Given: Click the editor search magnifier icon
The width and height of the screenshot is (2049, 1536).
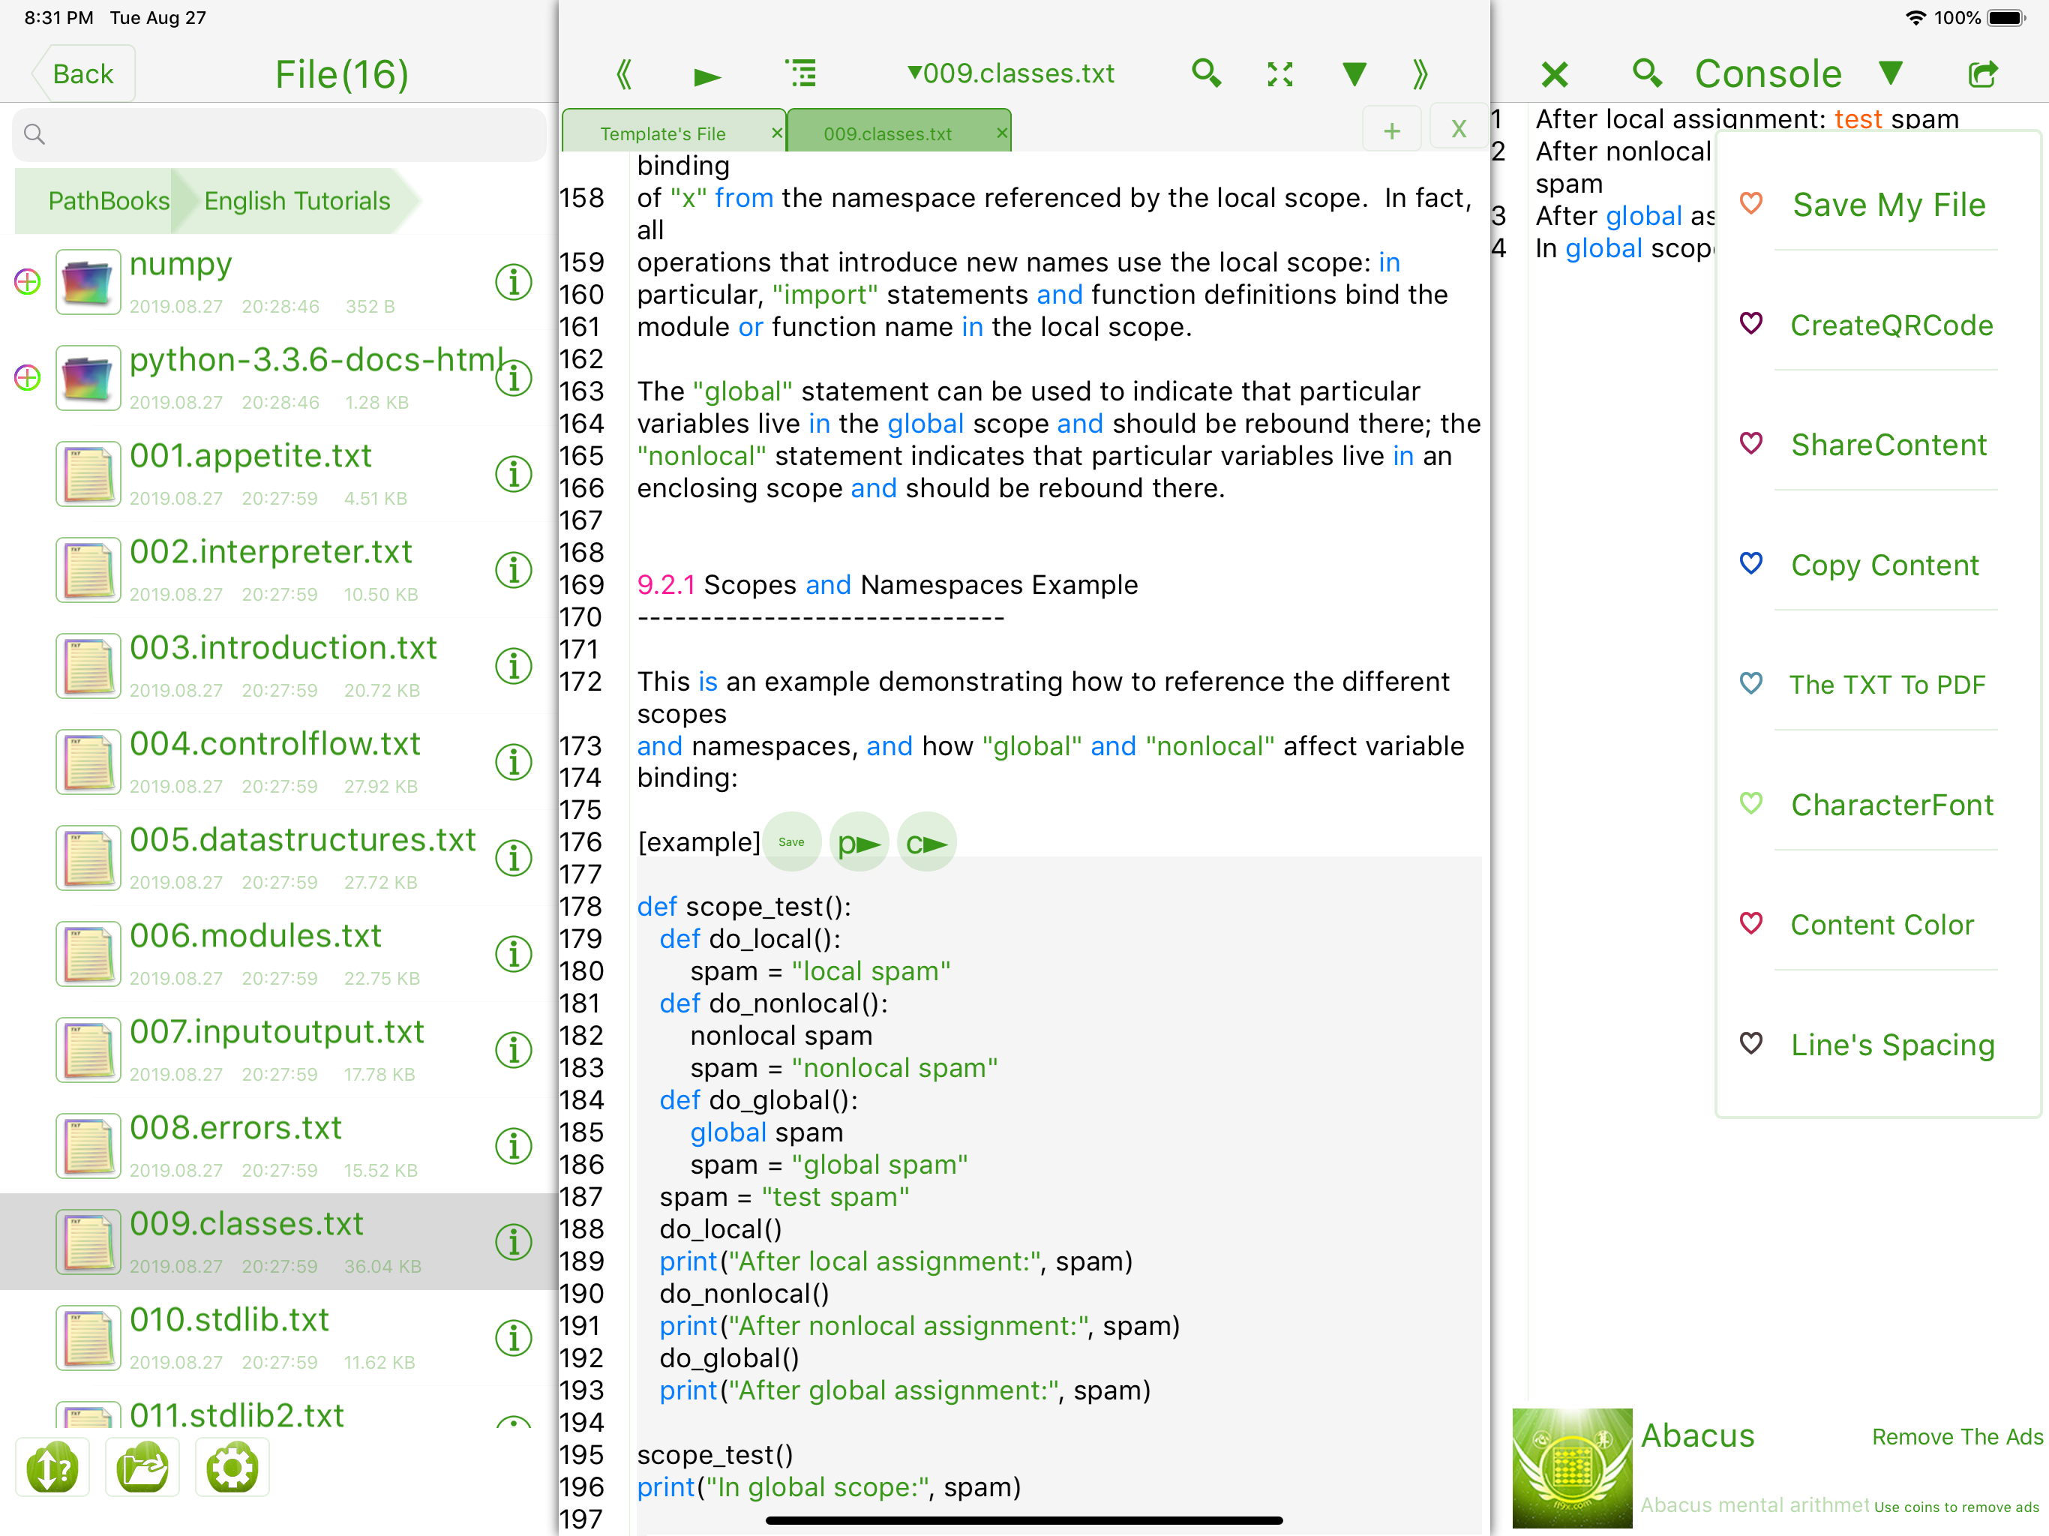Looking at the screenshot, I should 1206,73.
